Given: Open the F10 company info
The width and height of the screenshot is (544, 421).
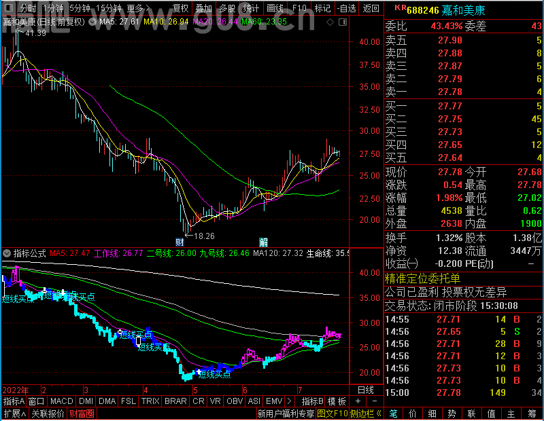Looking at the screenshot, I should (299, 8).
